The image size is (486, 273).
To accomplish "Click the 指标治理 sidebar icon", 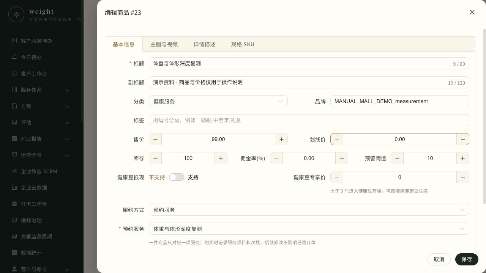I will click(14, 220).
